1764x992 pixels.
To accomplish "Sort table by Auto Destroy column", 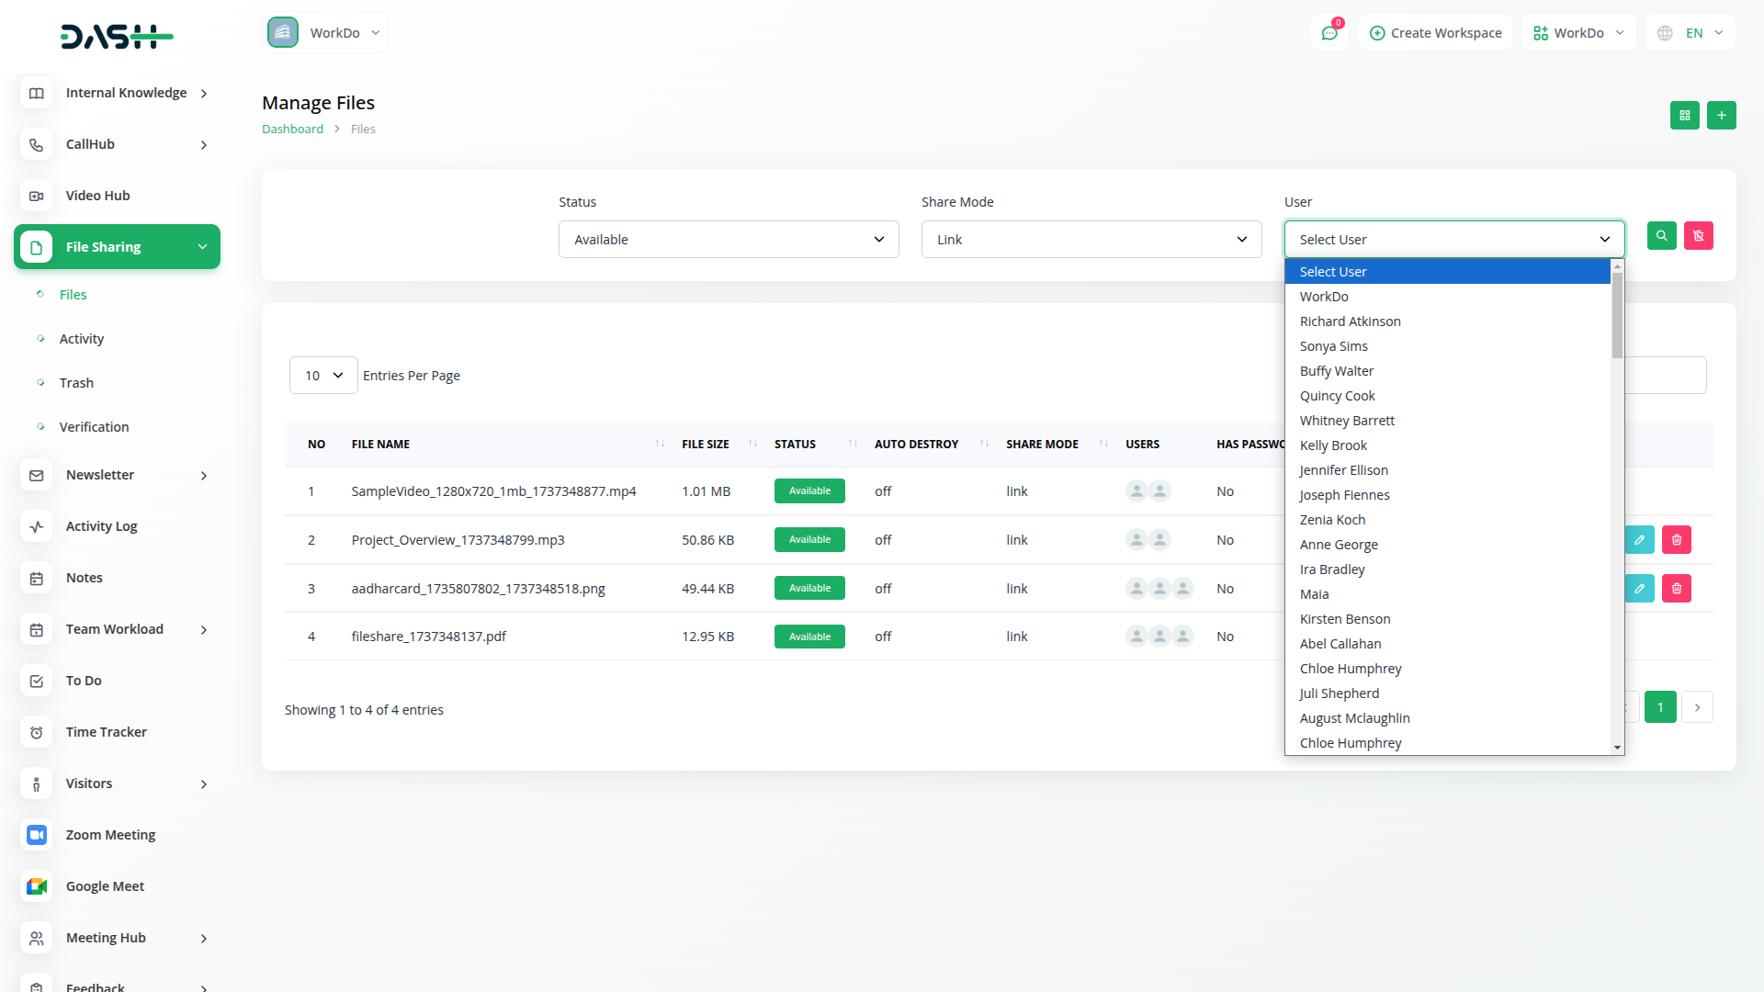I will pos(916,445).
